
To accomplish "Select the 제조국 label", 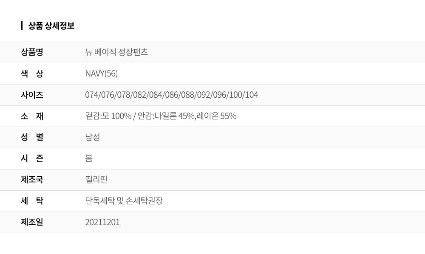I will 32,180.
